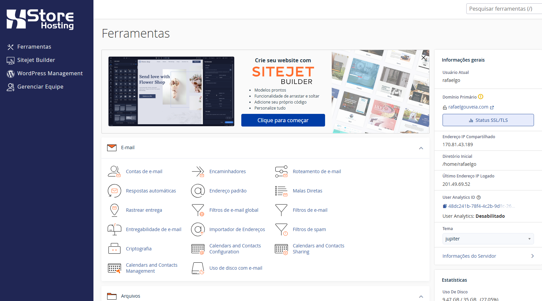542x301 pixels.
Task: Open the Criptografia icon
Action: [114, 249]
